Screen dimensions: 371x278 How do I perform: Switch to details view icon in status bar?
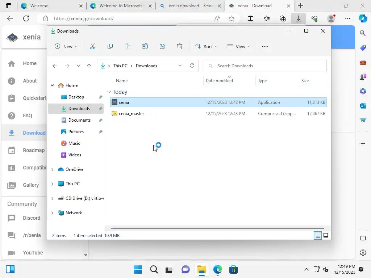pos(318,235)
